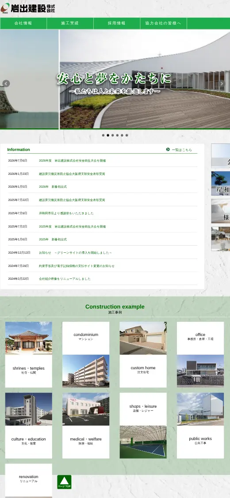Select the fifth carousel dot
Image resolution: width=230 pixels, height=498 pixels.
pyautogui.click(x=122, y=135)
